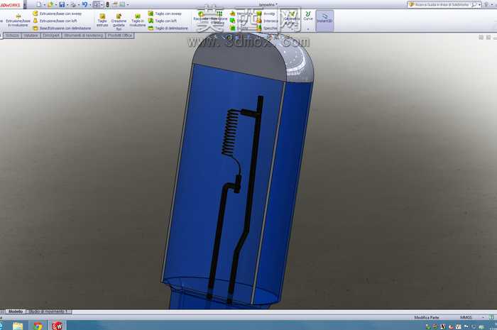Switch to the Schizzo tab
497x330 pixels.
pyautogui.click(x=12, y=35)
